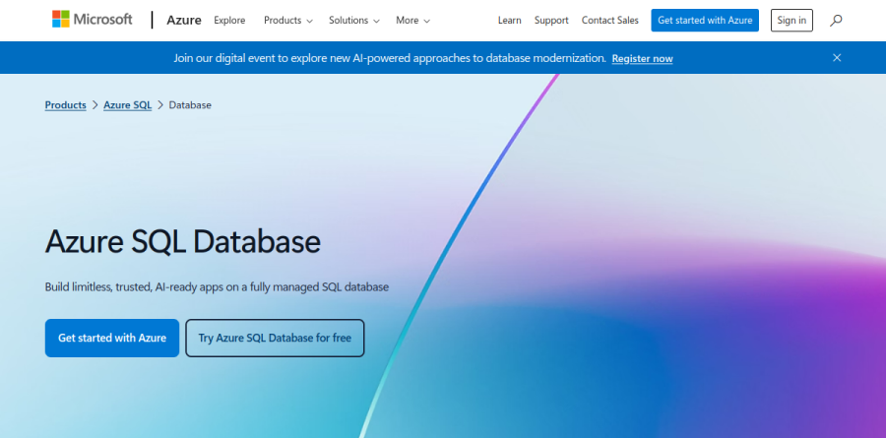Image resolution: width=886 pixels, height=438 pixels.
Task: Follow the Register now link
Action: point(642,59)
